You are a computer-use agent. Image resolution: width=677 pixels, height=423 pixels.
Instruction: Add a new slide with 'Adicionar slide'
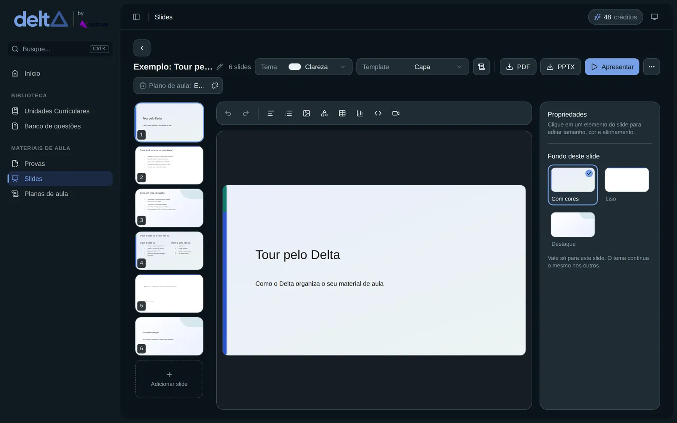[169, 379]
